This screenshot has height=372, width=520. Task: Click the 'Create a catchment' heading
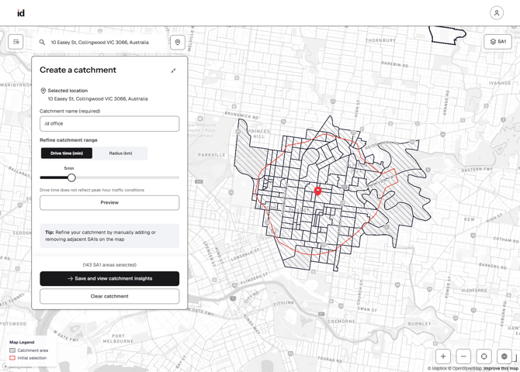point(78,70)
